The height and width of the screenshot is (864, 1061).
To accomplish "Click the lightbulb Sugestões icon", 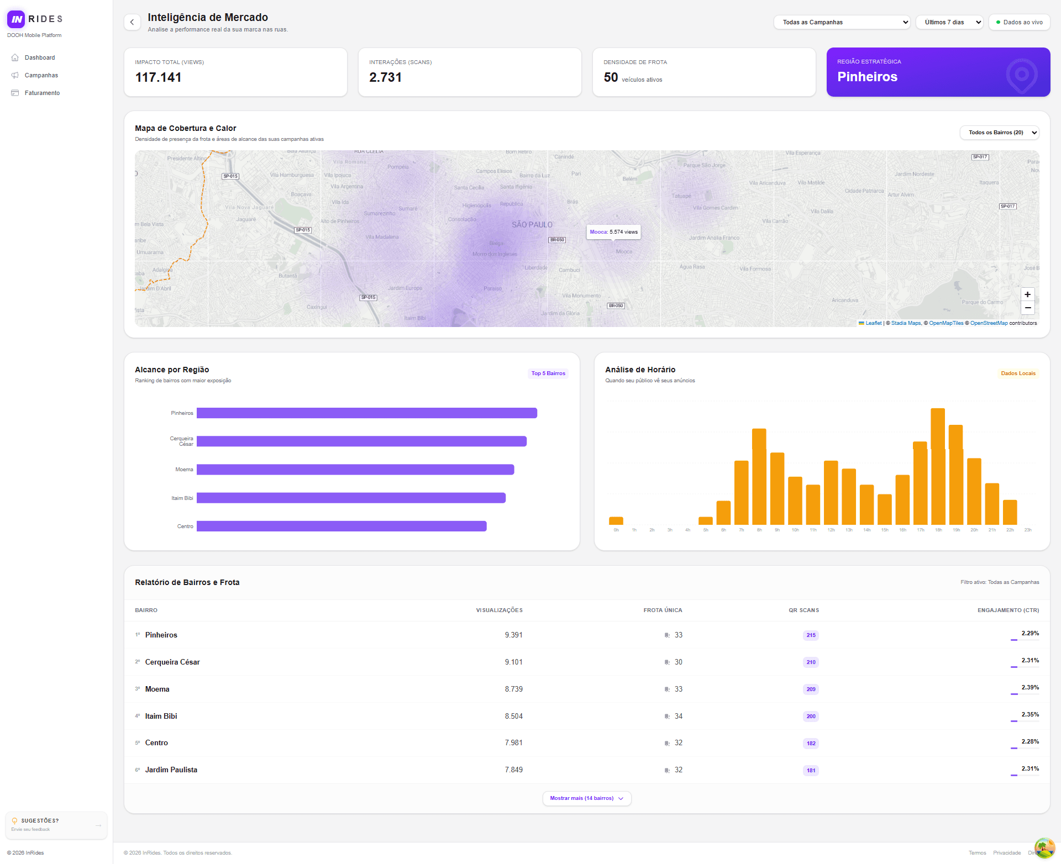I will [14, 821].
